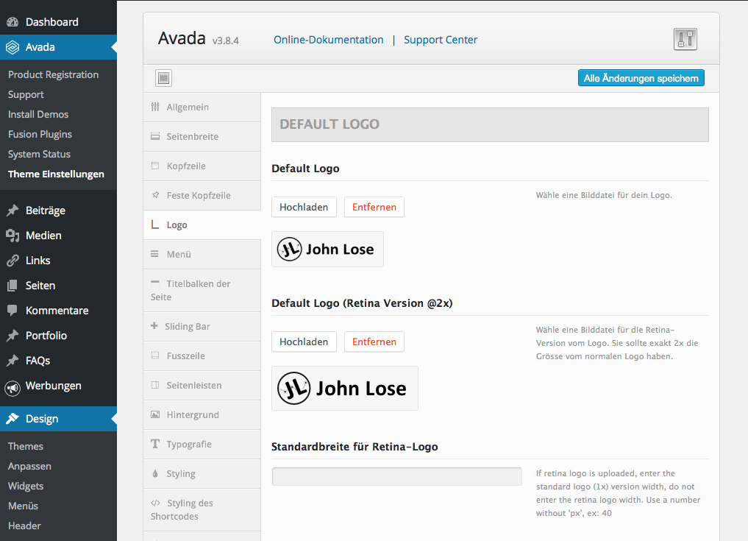Click the Default Logo John Lose preview
748x541 pixels.
click(328, 250)
